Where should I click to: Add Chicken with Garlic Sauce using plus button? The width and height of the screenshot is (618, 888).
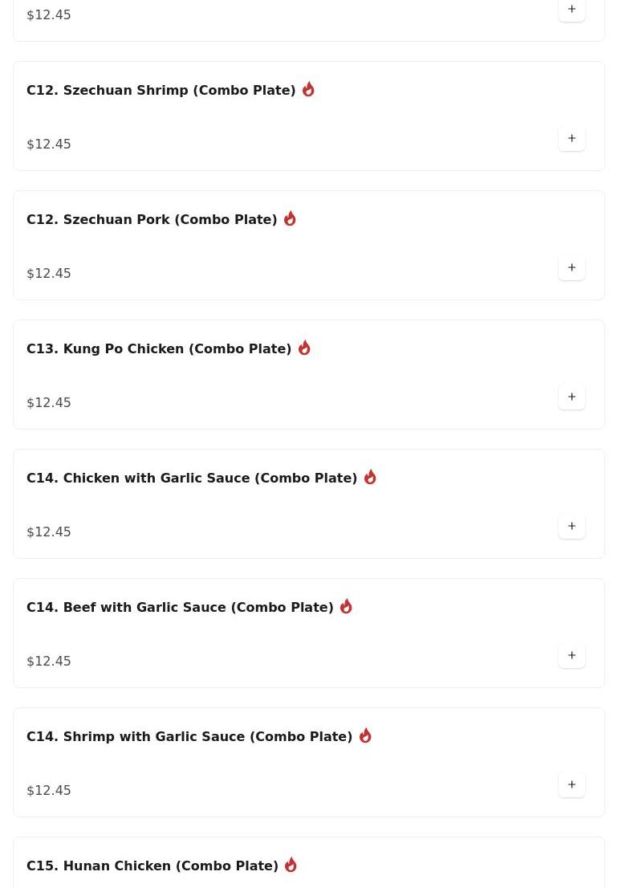571,526
